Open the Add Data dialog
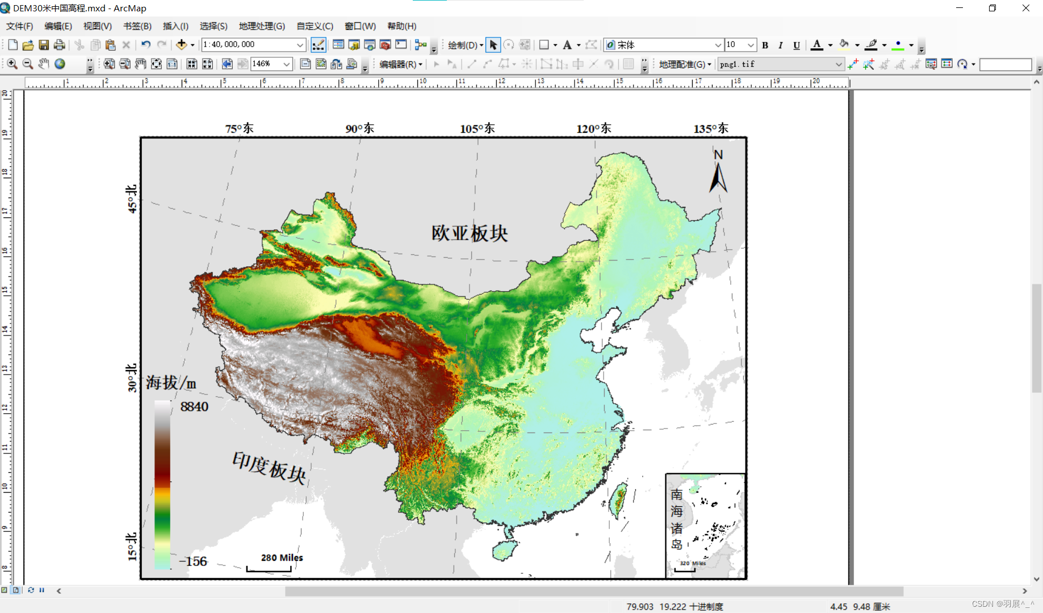The width and height of the screenshot is (1043, 613). point(183,44)
